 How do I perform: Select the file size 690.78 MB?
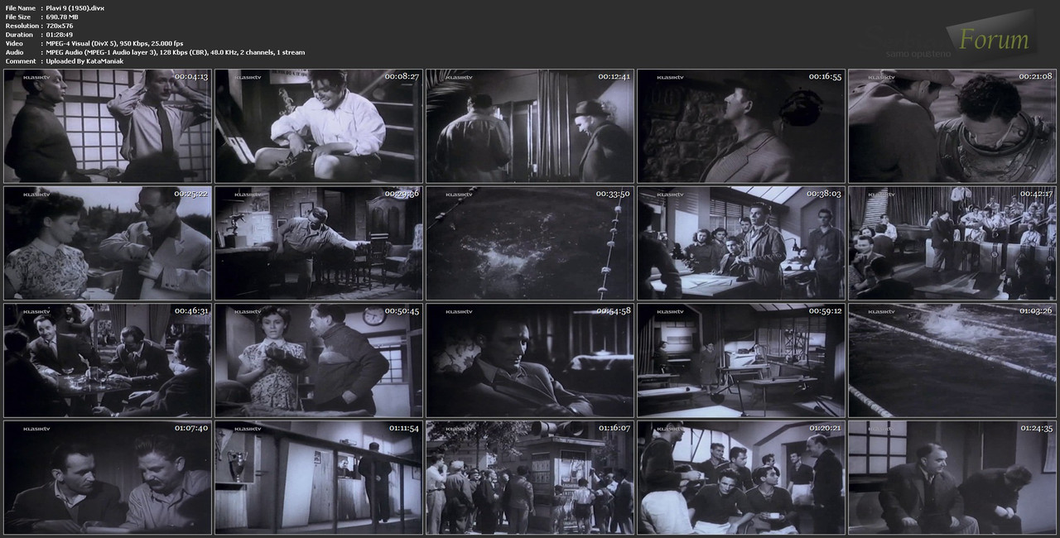pos(63,17)
